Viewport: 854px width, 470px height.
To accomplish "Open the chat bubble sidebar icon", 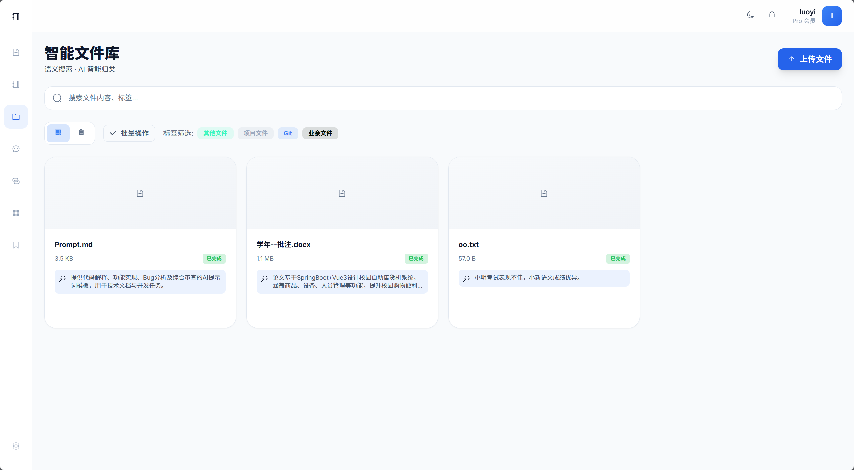I will (16, 149).
